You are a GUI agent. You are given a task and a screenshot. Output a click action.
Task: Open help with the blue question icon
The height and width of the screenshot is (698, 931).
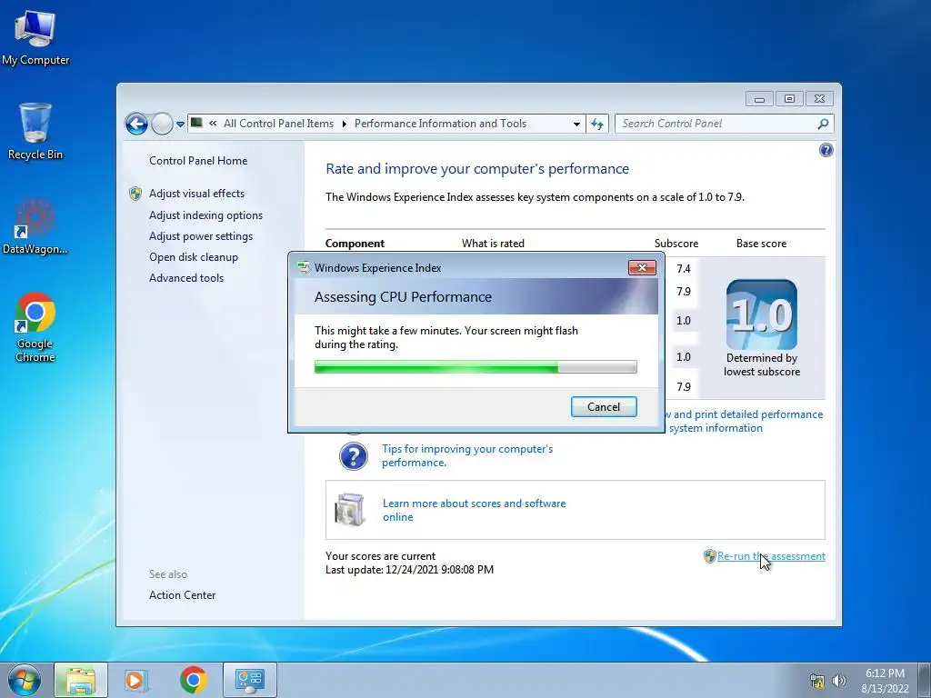(x=826, y=150)
